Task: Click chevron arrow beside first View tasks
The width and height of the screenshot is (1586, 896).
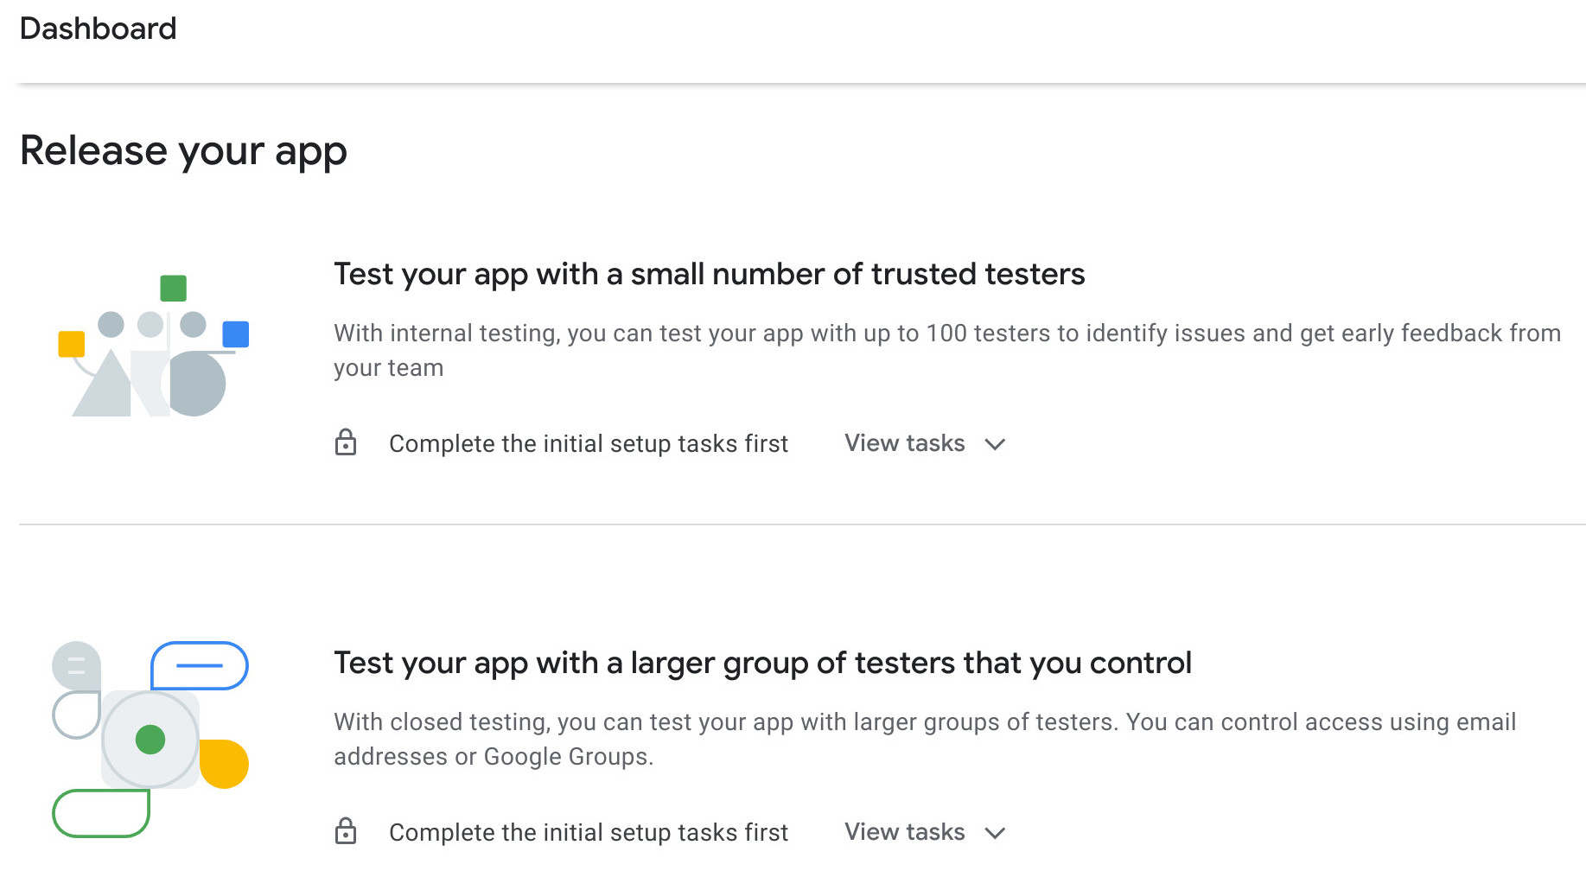Action: pyautogui.click(x=995, y=444)
